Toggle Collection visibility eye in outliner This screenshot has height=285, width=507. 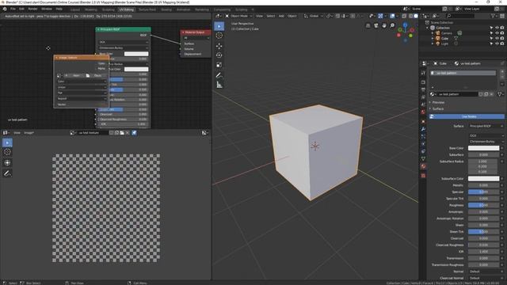pos(497,28)
